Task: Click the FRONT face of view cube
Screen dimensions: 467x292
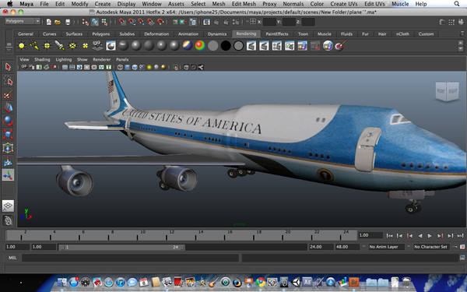Action: coord(441,91)
